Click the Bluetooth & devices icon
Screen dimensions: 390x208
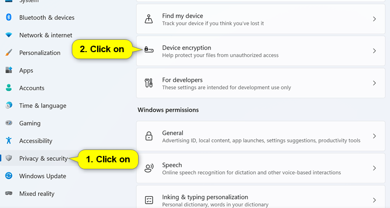[x=9, y=17]
